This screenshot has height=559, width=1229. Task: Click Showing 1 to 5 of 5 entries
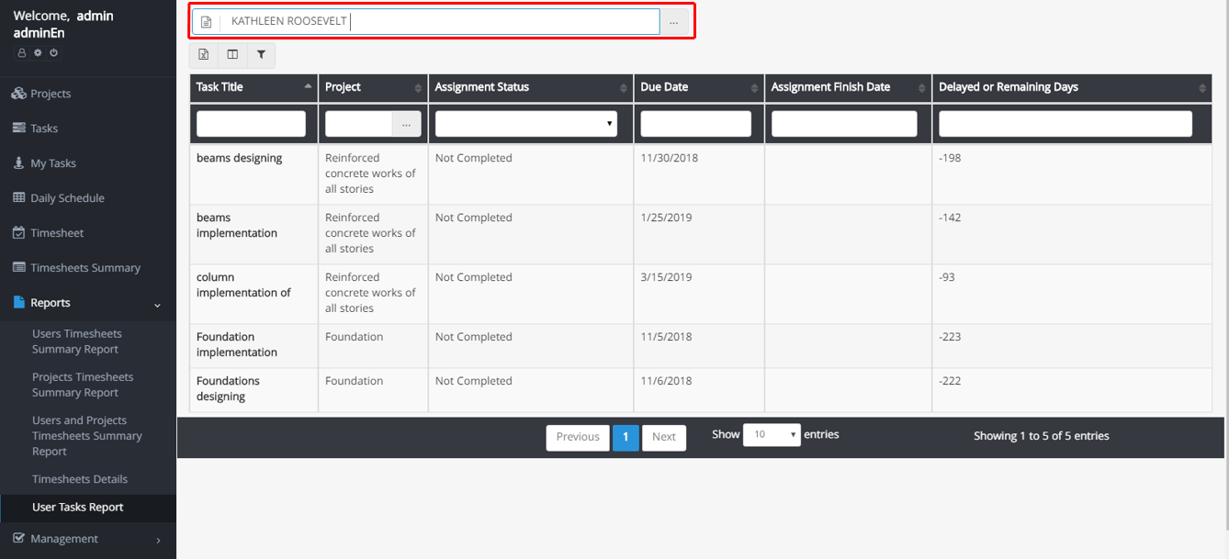pos(1042,436)
